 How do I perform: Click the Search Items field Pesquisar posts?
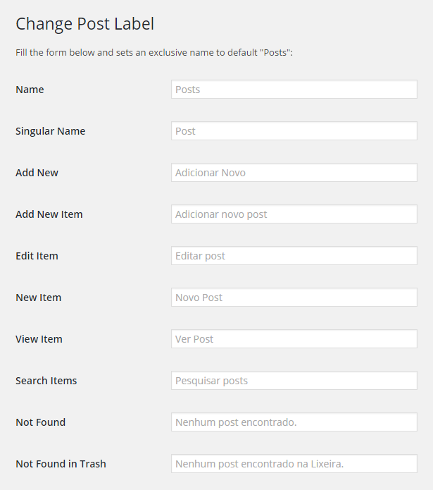(x=294, y=380)
